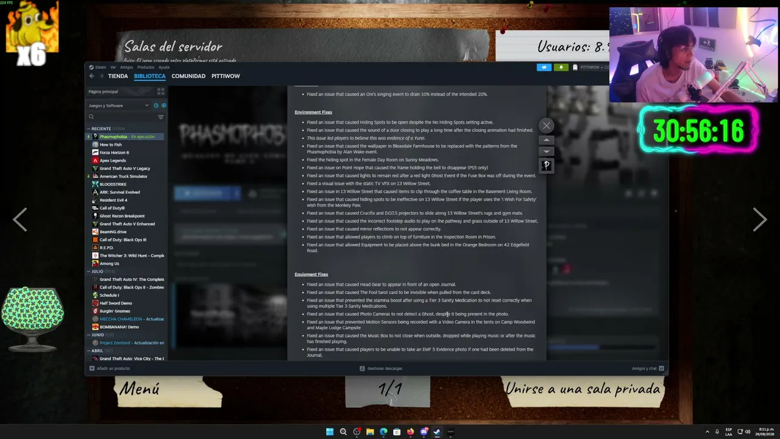Viewport: 780px width, 439px height.
Task: Expand the Juegos y Software filter dropdown
Action: (119, 105)
